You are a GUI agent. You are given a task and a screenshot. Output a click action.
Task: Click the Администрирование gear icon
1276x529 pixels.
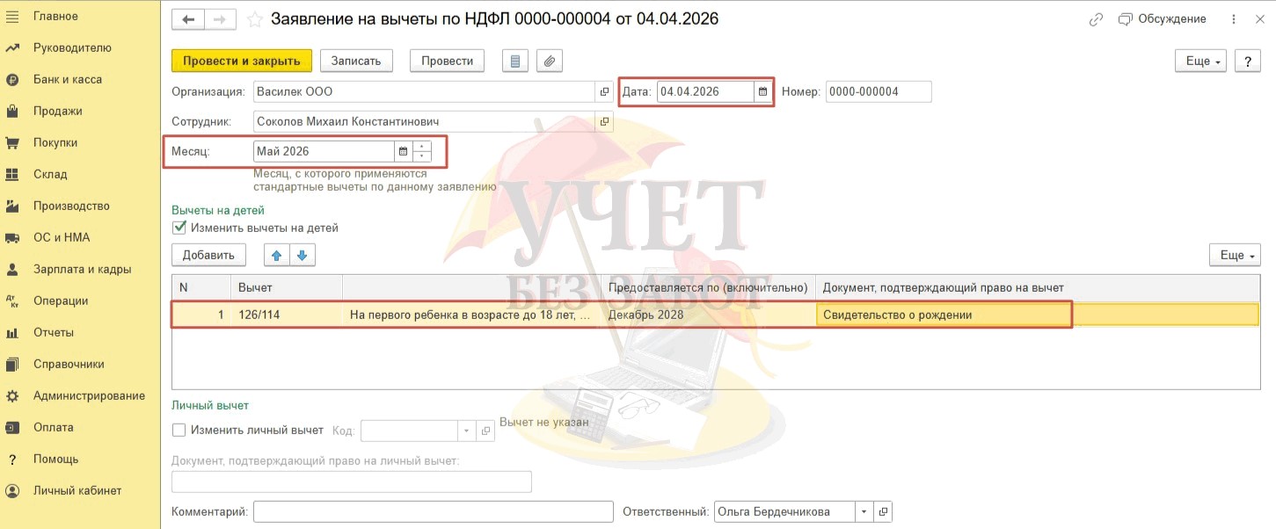point(12,395)
